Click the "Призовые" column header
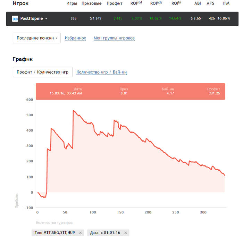Image resolution: width=243 pixels, height=237 pixels. (x=91, y=3)
